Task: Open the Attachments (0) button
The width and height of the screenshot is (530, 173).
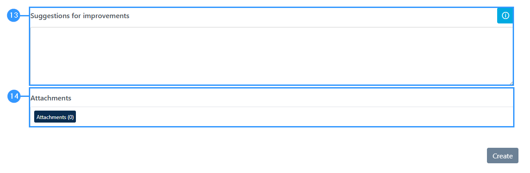Action: pyautogui.click(x=55, y=117)
